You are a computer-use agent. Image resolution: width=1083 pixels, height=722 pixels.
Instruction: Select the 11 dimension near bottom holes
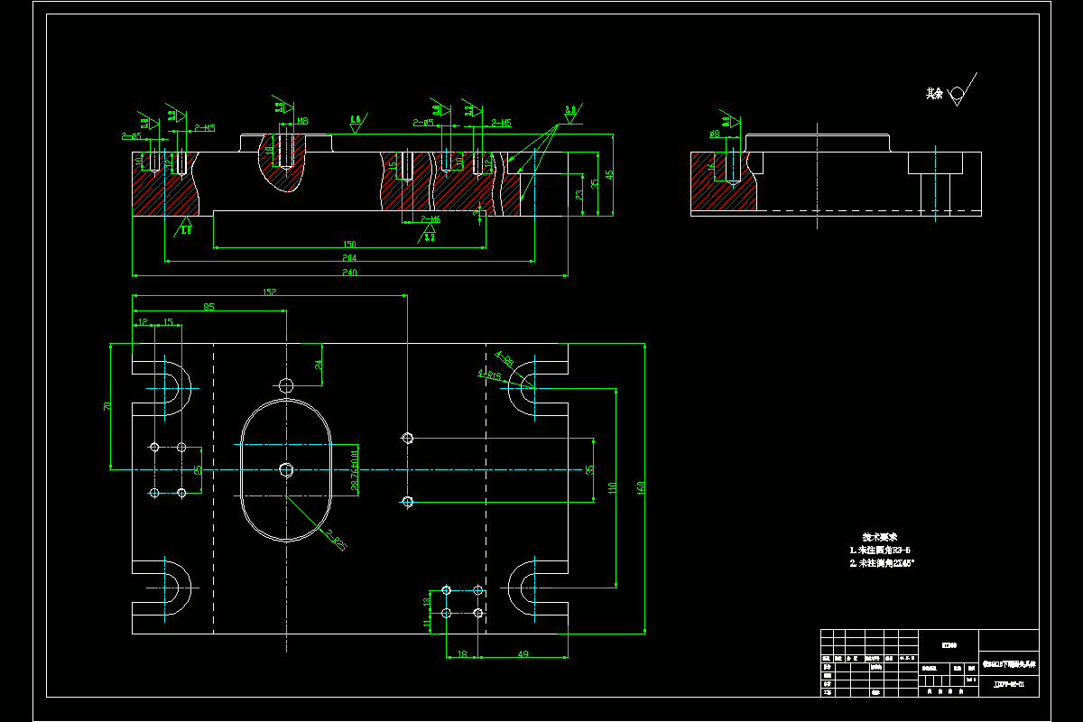[x=427, y=623]
